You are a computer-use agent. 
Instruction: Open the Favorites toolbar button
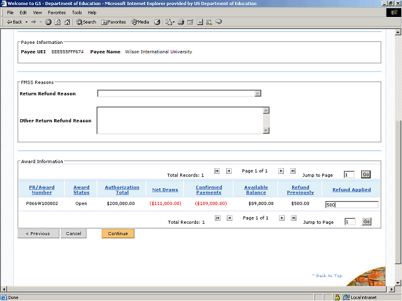[x=114, y=23]
